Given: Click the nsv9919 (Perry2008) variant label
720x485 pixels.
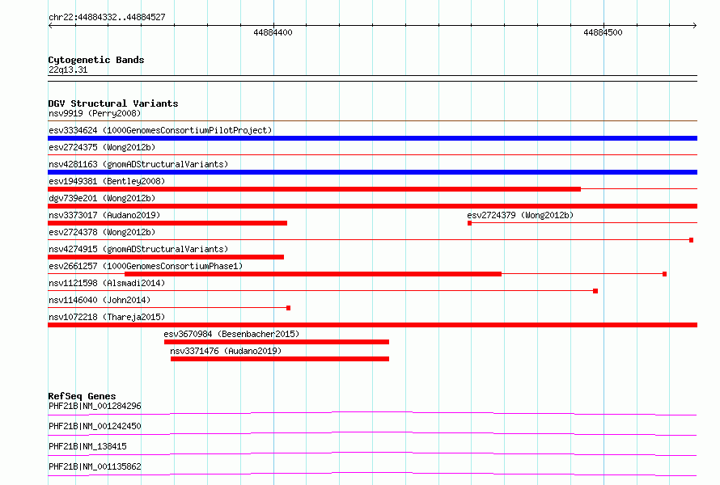Looking at the screenshot, I should tap(95, 113).
